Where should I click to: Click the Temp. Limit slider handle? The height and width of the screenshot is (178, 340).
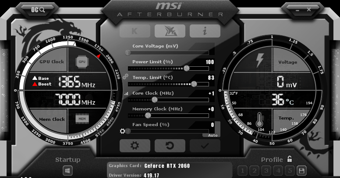click(x=194, y=84)
